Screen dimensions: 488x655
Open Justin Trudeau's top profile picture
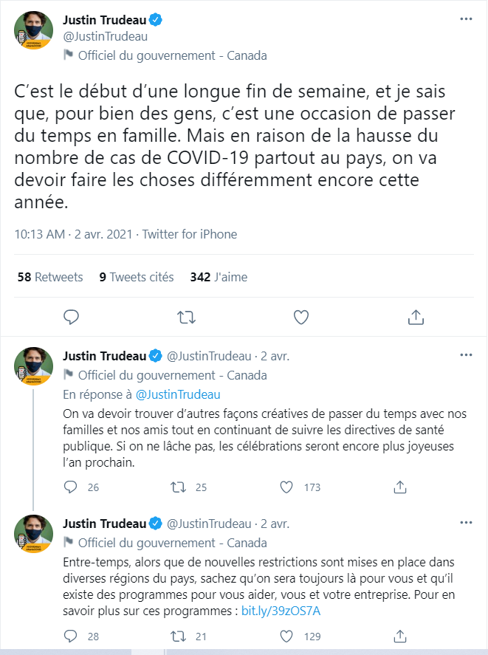34,30
